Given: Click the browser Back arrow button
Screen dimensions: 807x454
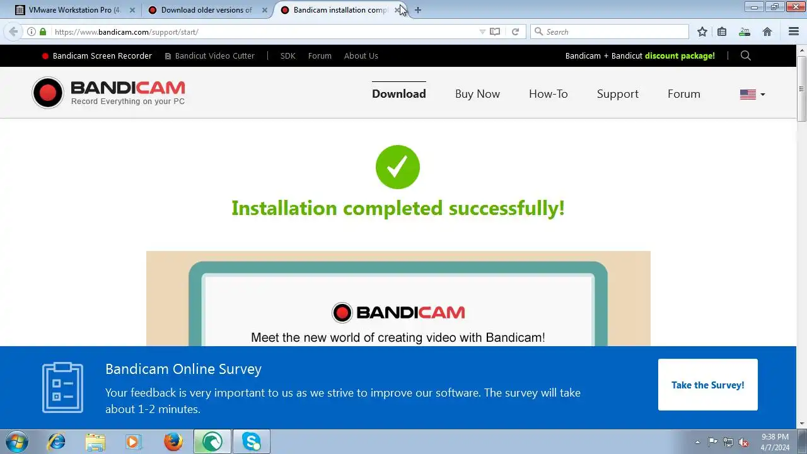Looking at the screenshot, I should [x=13, y=32].
